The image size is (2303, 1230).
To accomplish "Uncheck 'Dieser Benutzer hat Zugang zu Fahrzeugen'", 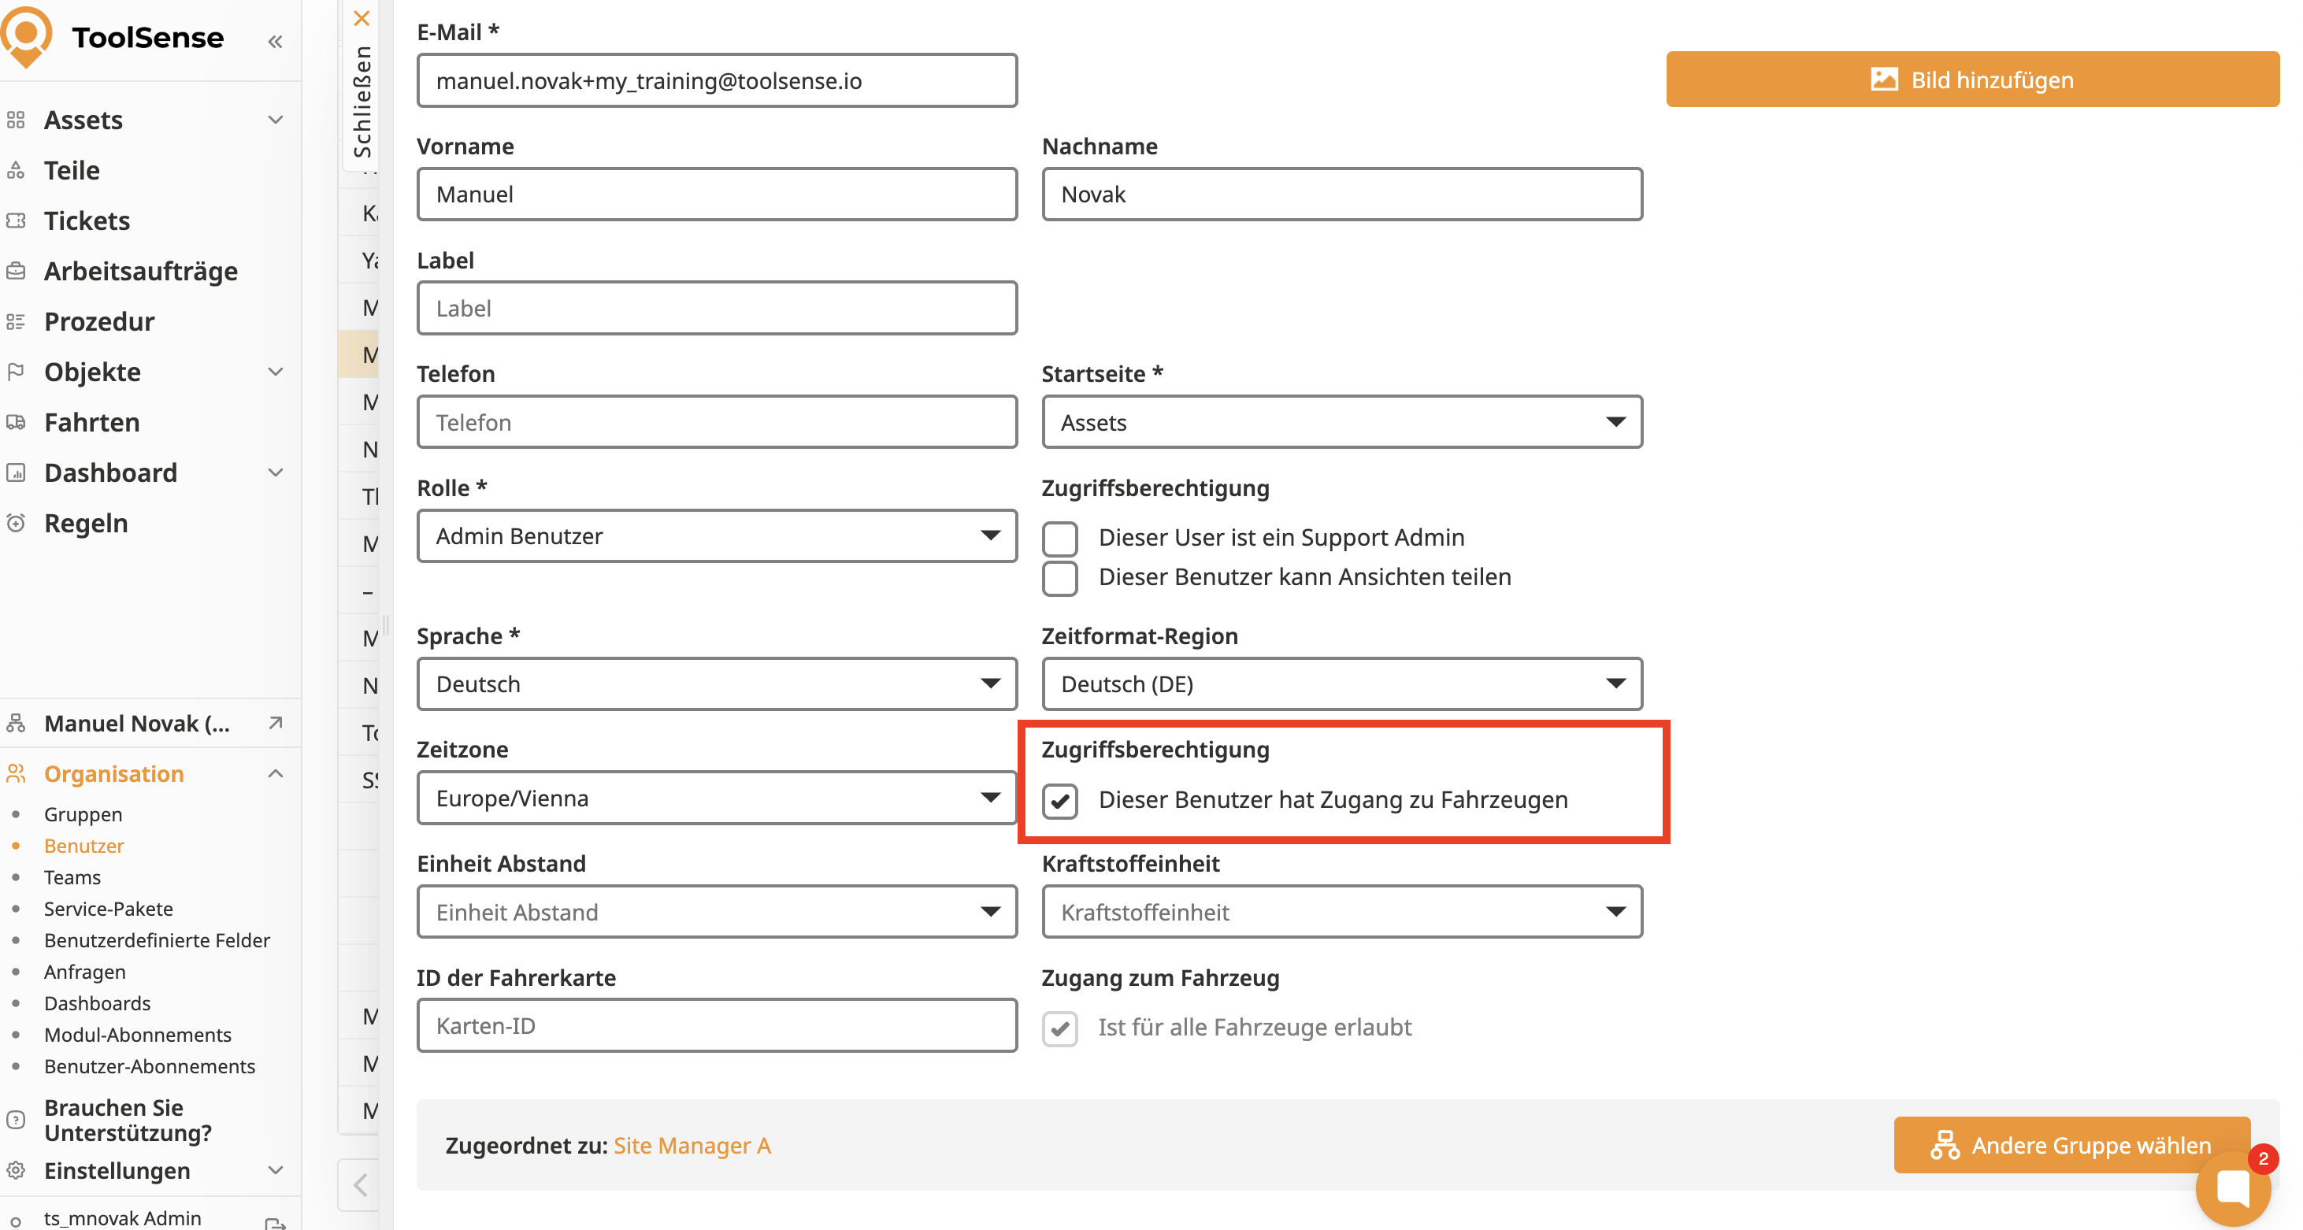I will 1060,800.
